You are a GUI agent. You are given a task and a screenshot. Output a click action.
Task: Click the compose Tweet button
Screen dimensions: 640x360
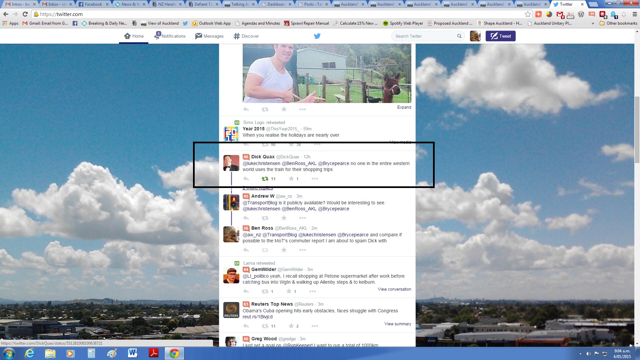pyautogui.click(x=500, y=36)
